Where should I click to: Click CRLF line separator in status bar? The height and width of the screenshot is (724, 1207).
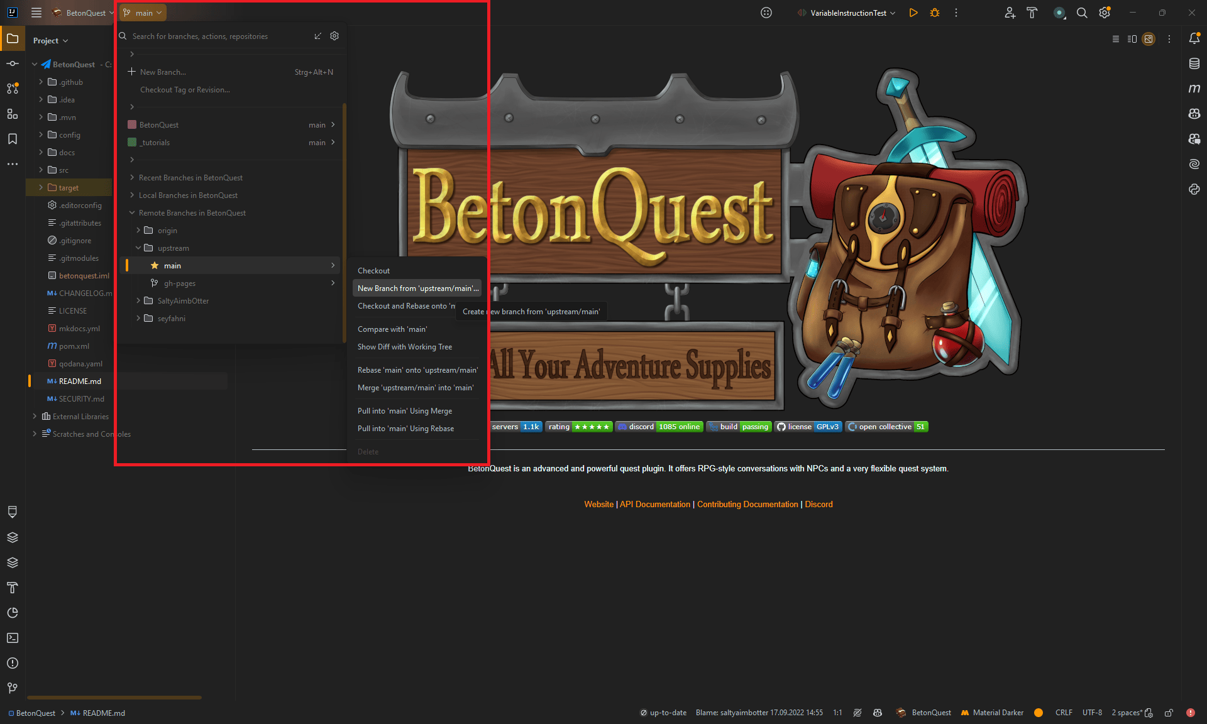(x=1064, y=713)
